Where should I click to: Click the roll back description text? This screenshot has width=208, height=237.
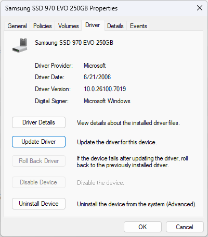[132, 161]
